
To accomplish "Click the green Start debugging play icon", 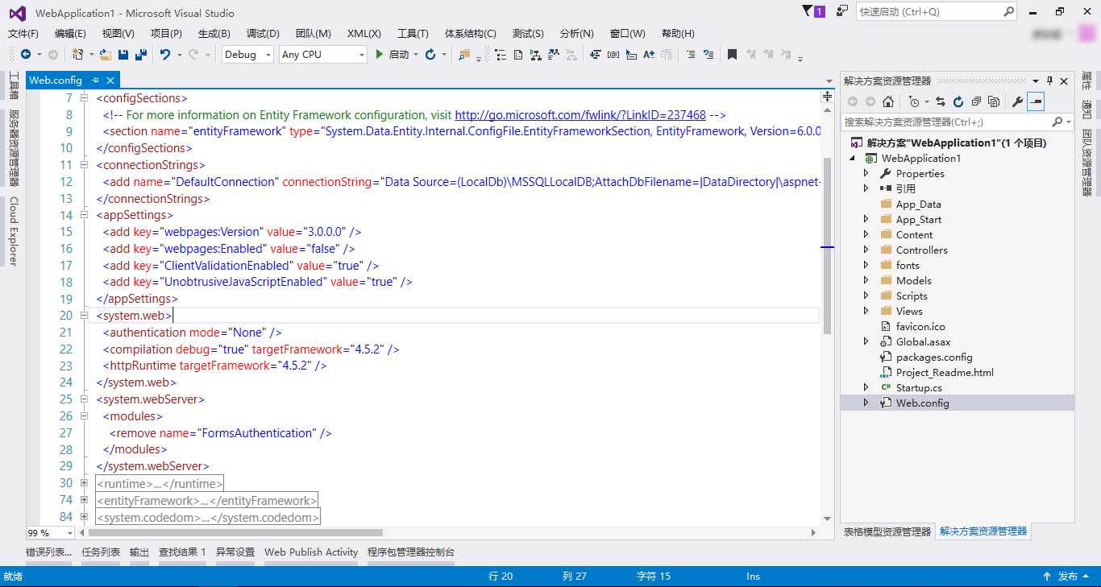I will [379, 55].
